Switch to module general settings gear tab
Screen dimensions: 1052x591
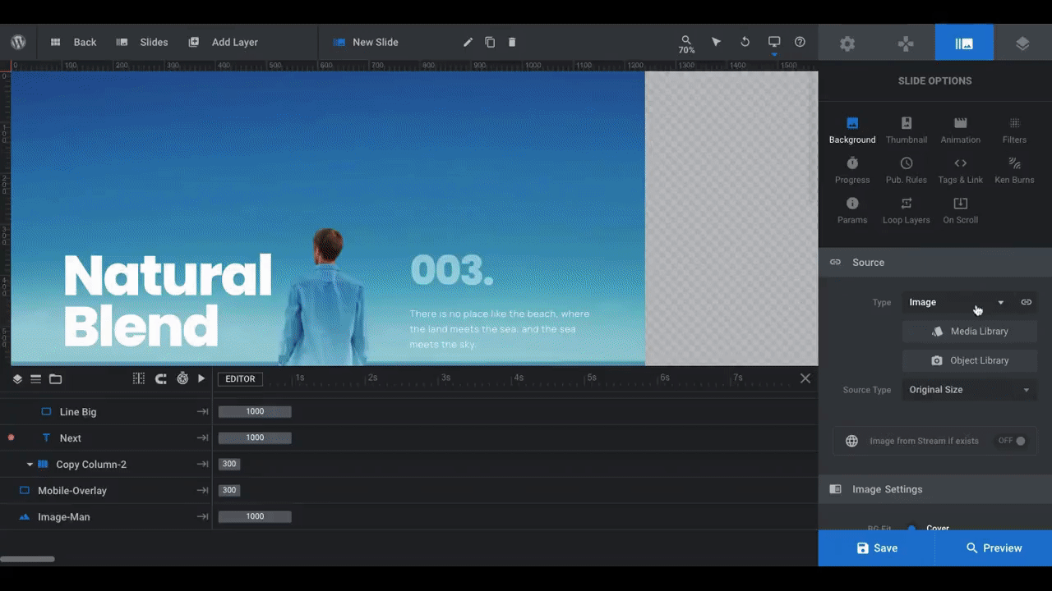pos(847,44)
